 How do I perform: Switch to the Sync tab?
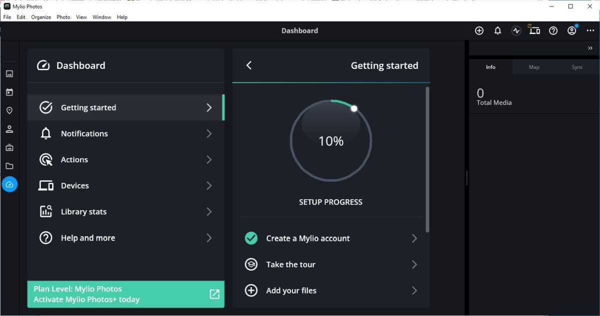point(576,66)
